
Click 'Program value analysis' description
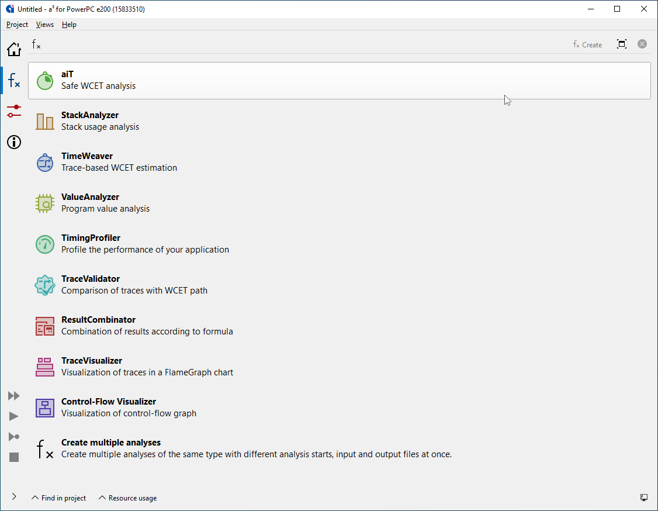(105, 209)
